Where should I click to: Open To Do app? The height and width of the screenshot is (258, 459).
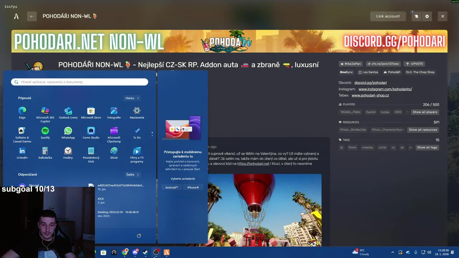click(x=137, y=133)
